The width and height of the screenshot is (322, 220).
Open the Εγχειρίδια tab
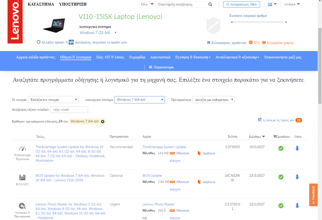[137, 57]
